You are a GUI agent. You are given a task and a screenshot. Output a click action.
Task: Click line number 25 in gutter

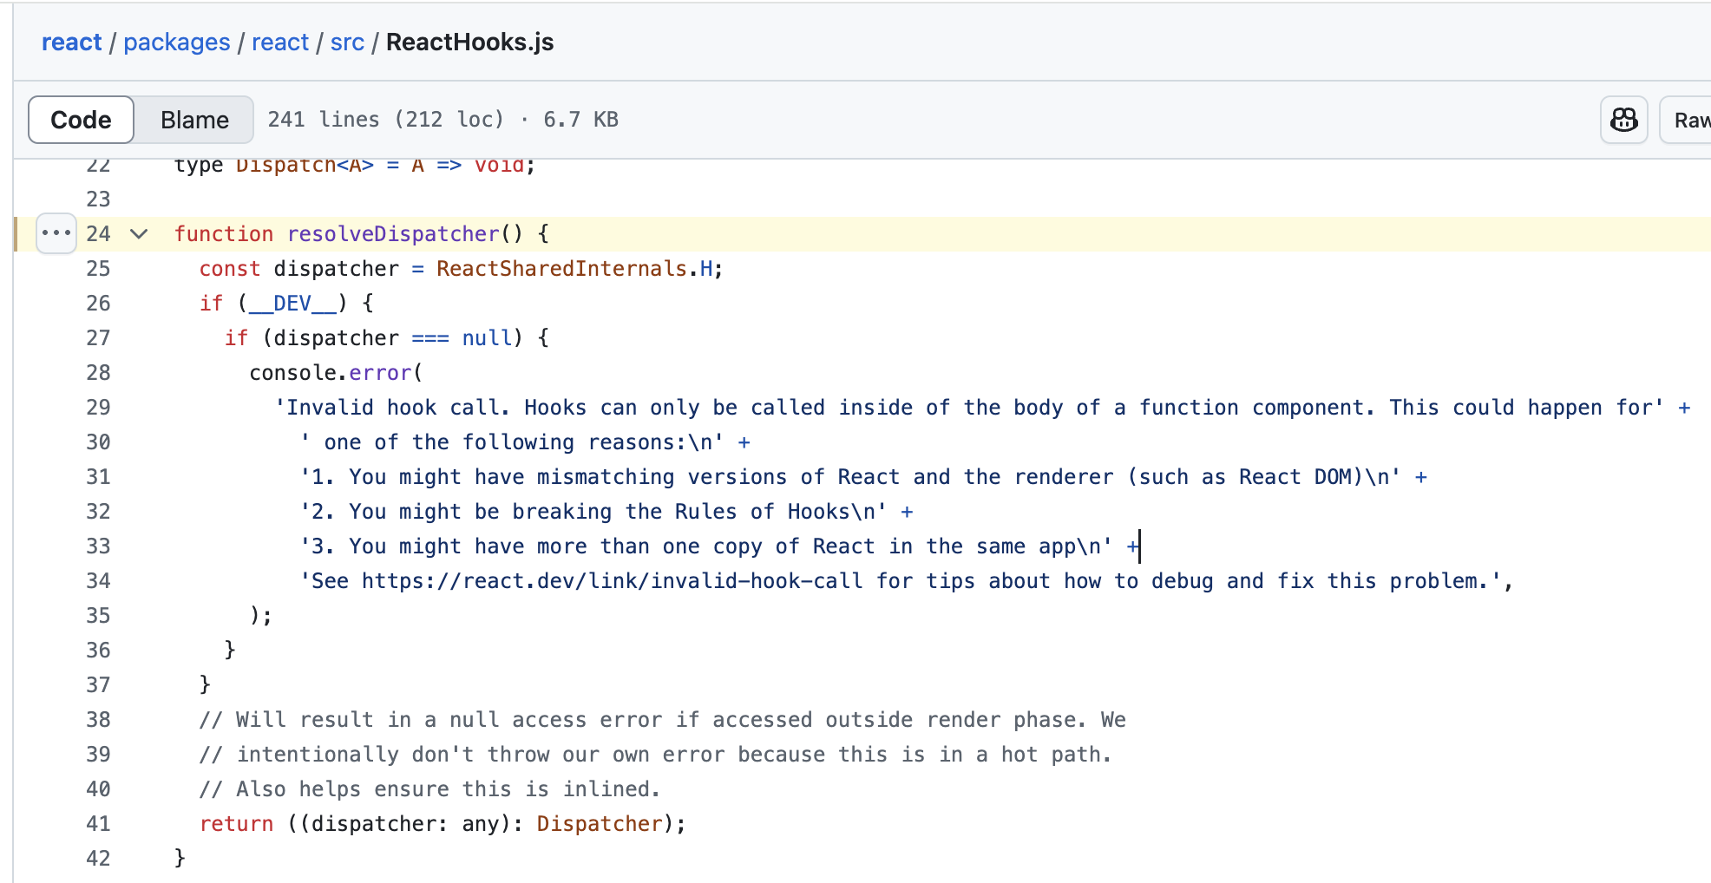coord(98,269)
